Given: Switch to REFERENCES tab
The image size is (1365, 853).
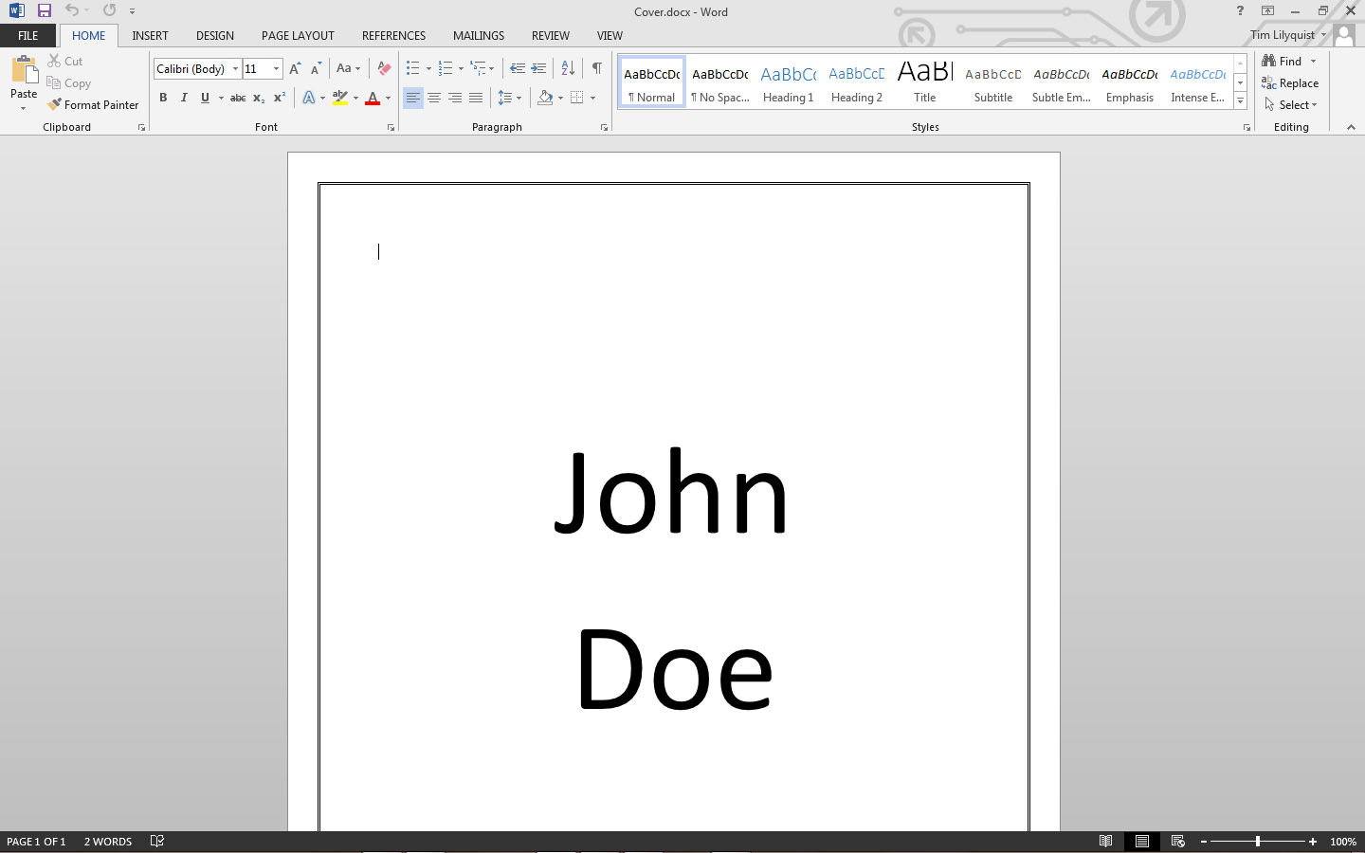Looking at the screenshot, I should pos(393,35).
